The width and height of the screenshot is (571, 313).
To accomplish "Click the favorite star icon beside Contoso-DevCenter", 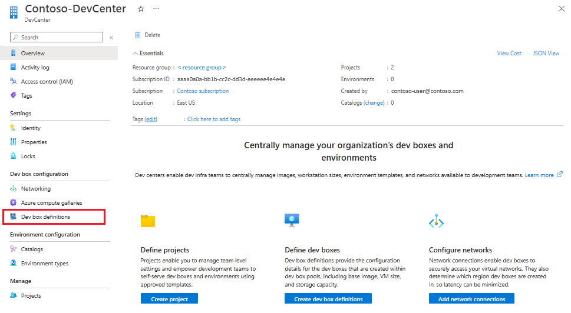I will pyautogui.click(x=141, y=9).
